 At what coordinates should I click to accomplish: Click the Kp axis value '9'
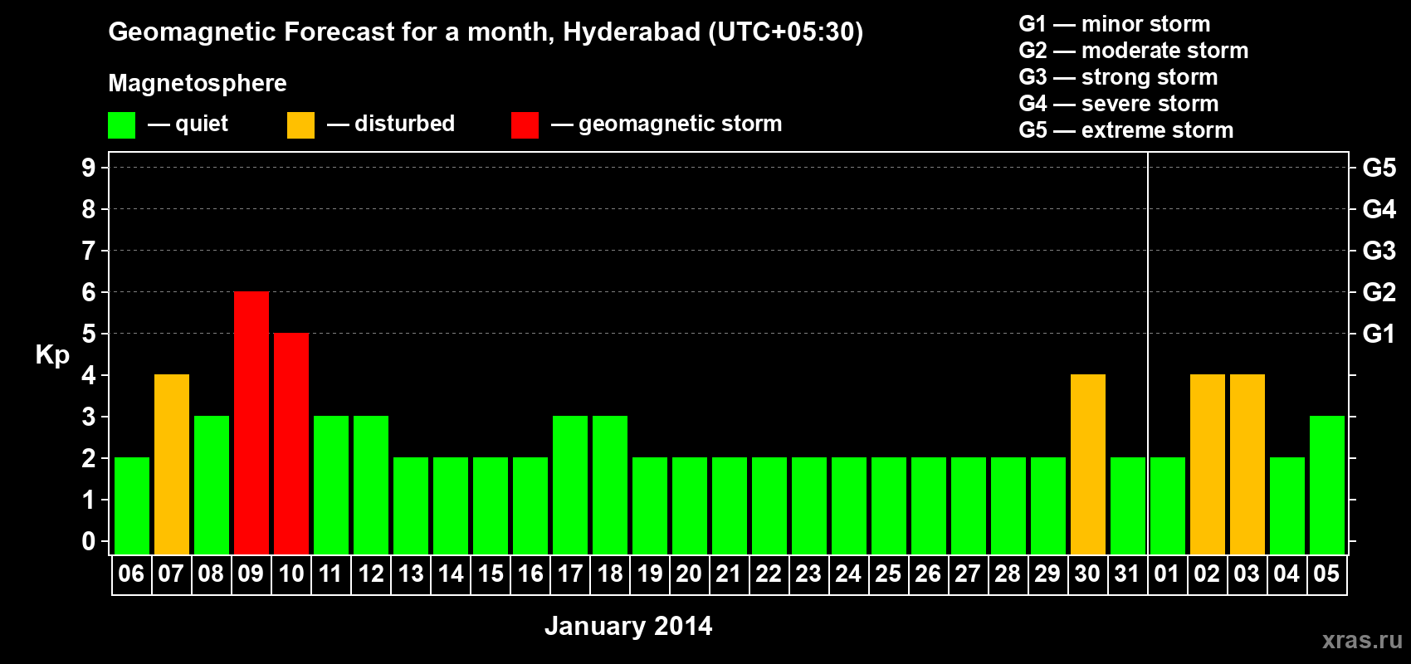pyautogui.click(x=89, y=168)
